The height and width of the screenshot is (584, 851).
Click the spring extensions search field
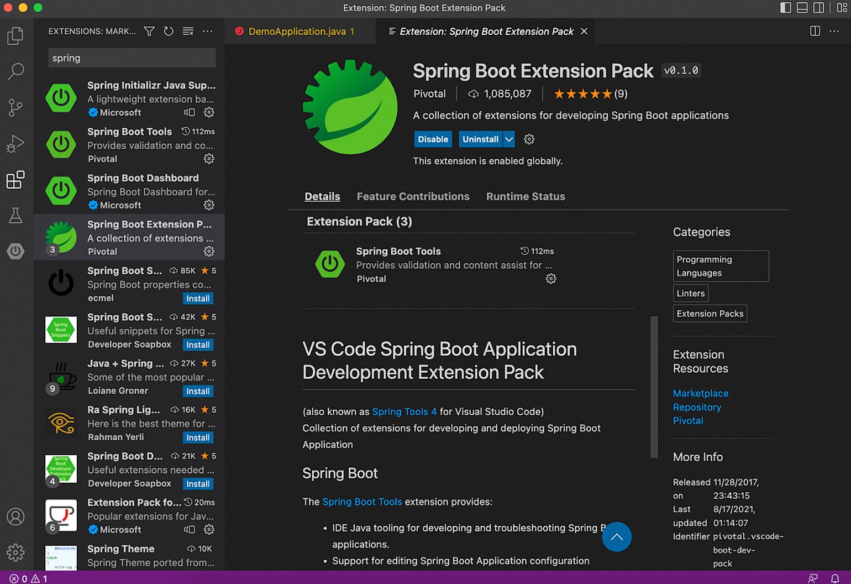[x=132, y=58]
